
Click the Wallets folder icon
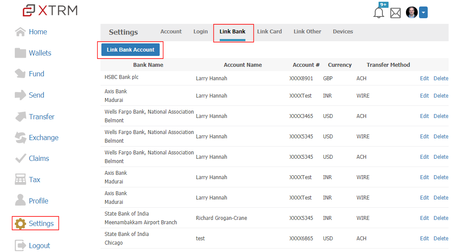(x=20, y=53)
